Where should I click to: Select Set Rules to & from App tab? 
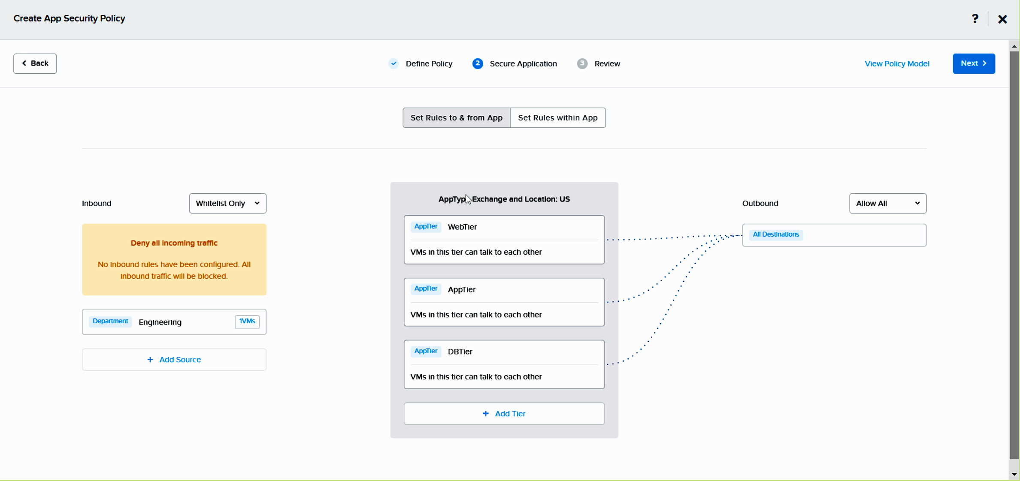click(x=456, y=118)
